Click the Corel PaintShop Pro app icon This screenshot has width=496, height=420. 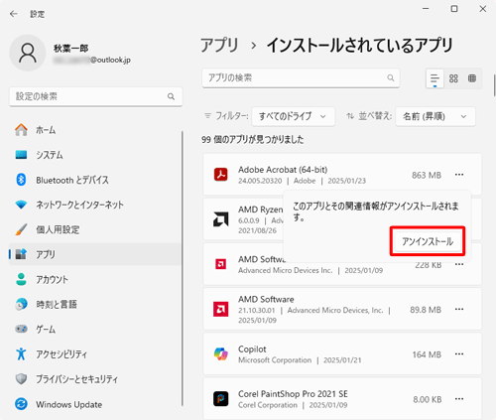point(220,399)
